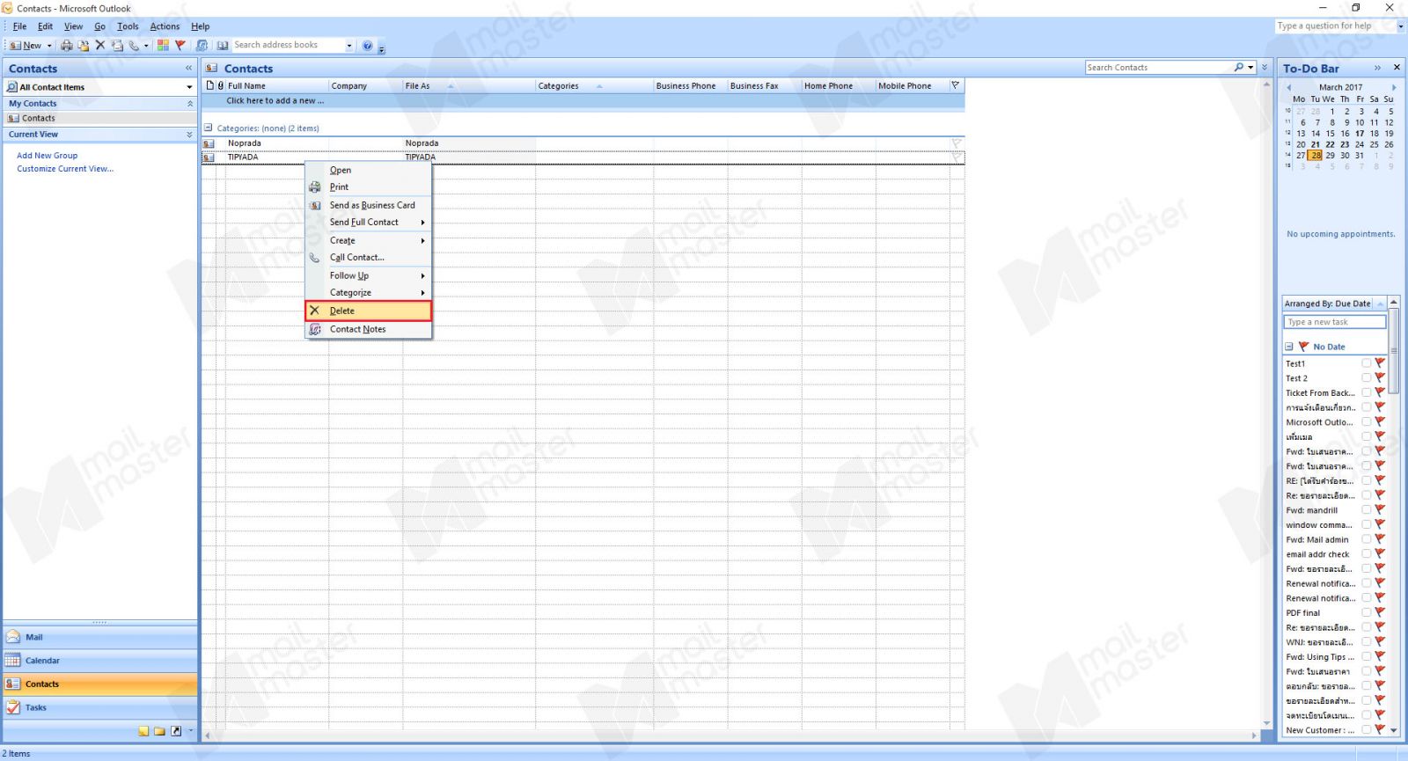
Task: Click previous month arrow in calendar
Action: pos(1289,87)
